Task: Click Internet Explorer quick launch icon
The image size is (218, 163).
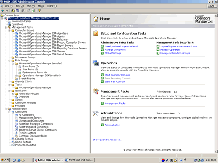Action: point(19,160)
